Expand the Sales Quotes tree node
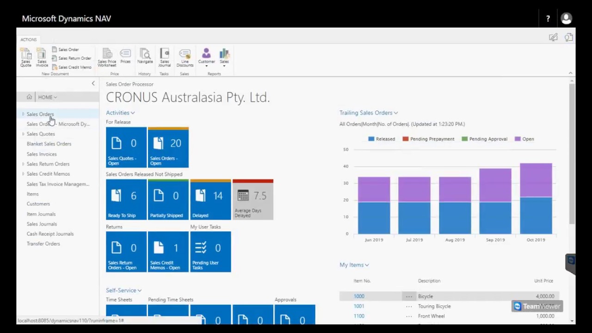The image size is (592, 333). point(23,134)
